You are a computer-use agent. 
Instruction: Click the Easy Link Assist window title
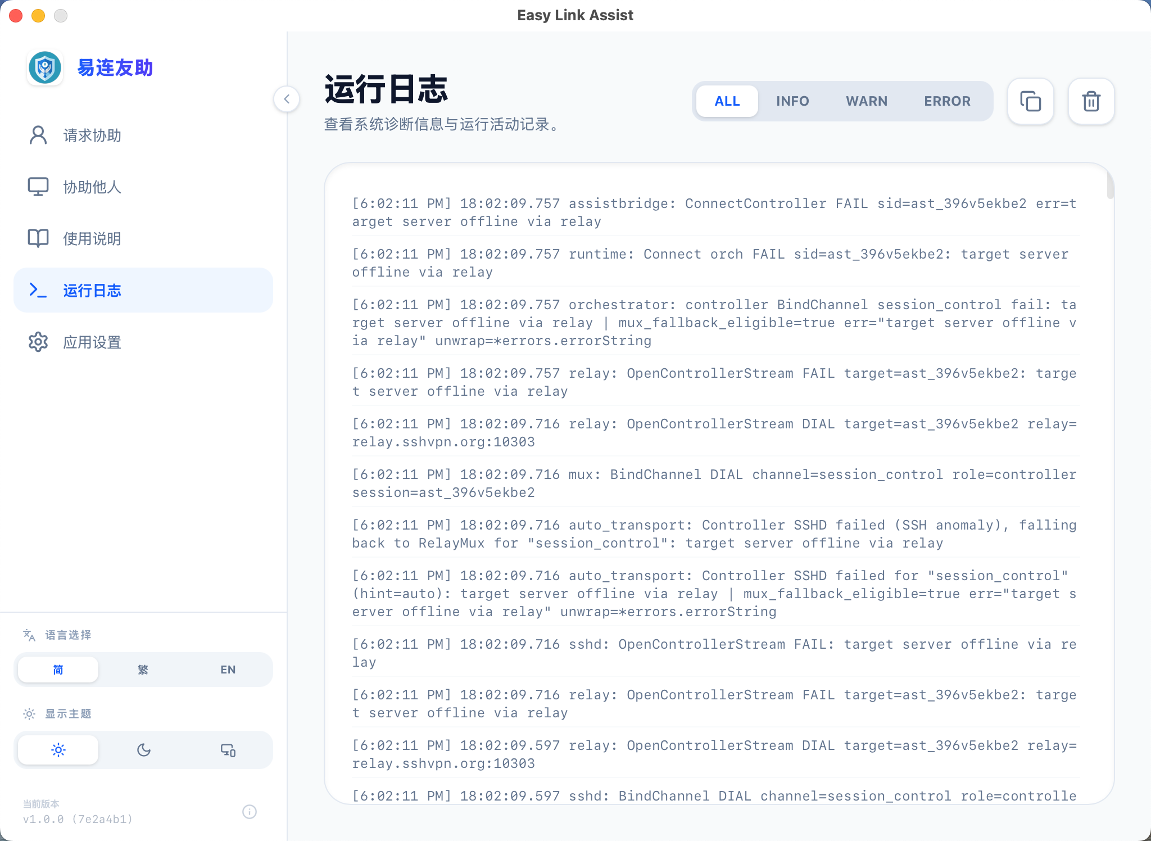click(x=575, y=15)
